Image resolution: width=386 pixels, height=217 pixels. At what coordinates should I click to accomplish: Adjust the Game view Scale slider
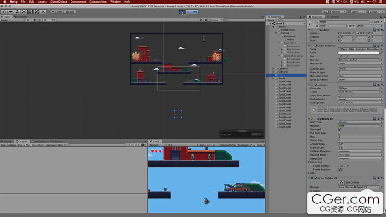[x=209, y=145]
